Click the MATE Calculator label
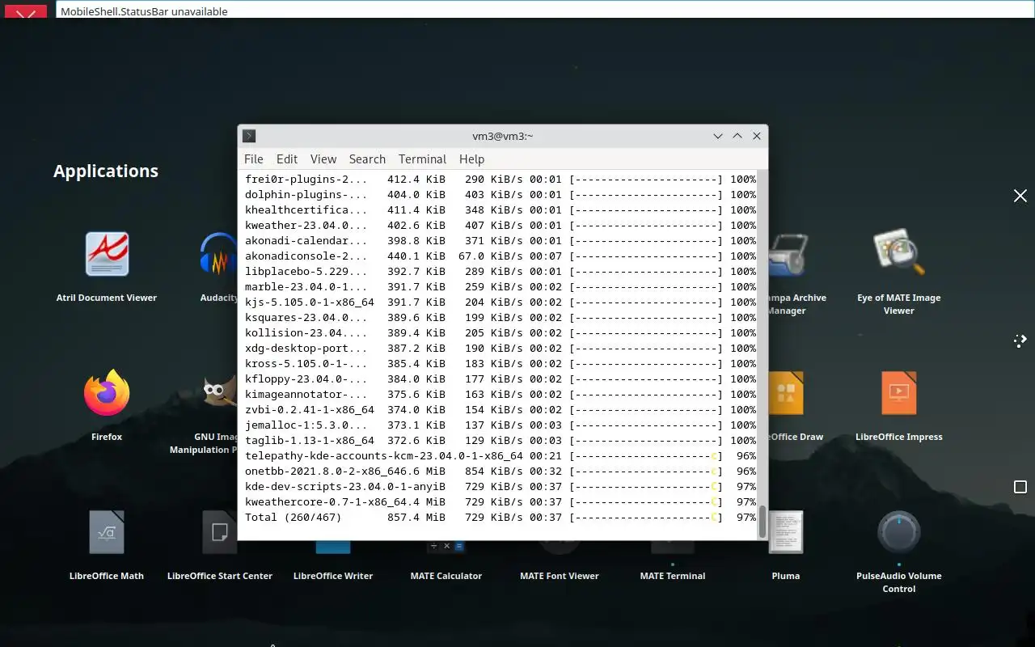 click(x=446, y=576)
